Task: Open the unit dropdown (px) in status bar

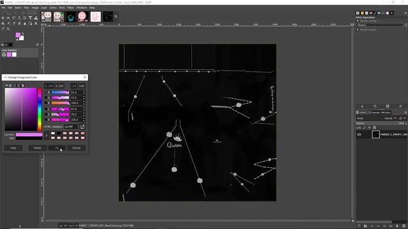Action: coord(63,226)
